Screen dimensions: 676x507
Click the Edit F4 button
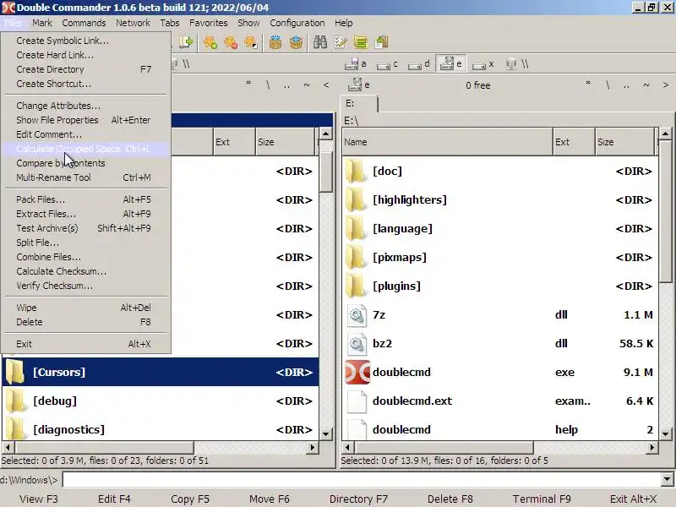[x=114, y=499]
